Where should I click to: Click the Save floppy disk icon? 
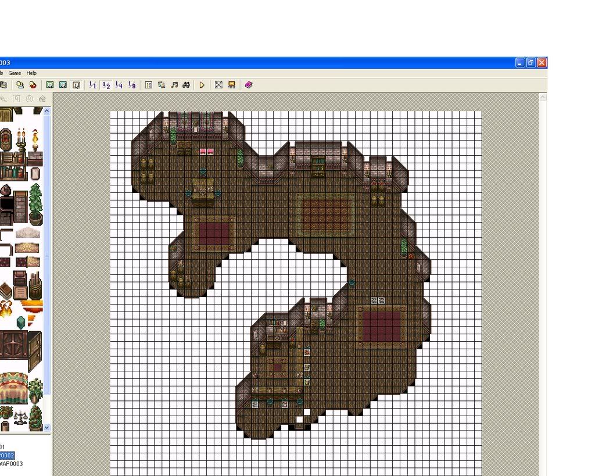[3, 85]
